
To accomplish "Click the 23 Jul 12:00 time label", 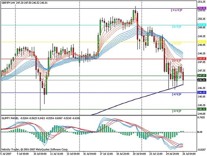I will tap(156, 154).
